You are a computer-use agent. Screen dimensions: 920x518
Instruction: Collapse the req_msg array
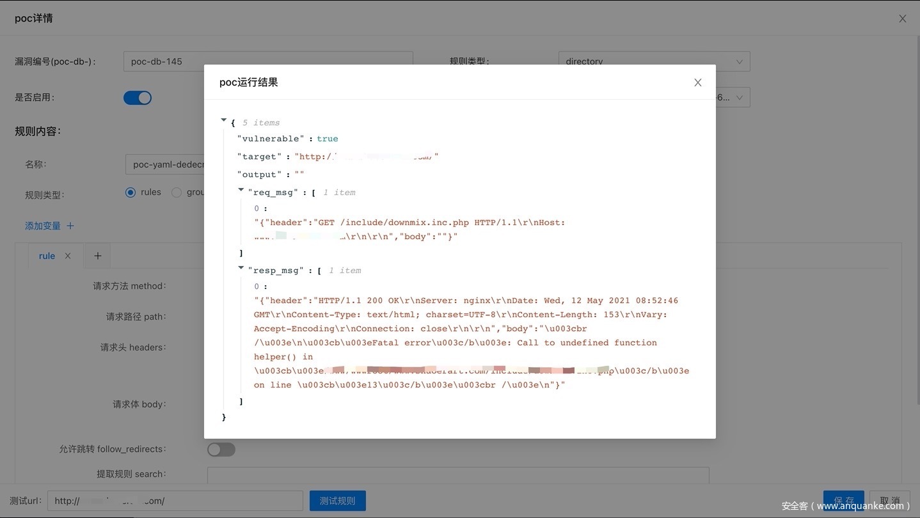[x=241, y=190]
